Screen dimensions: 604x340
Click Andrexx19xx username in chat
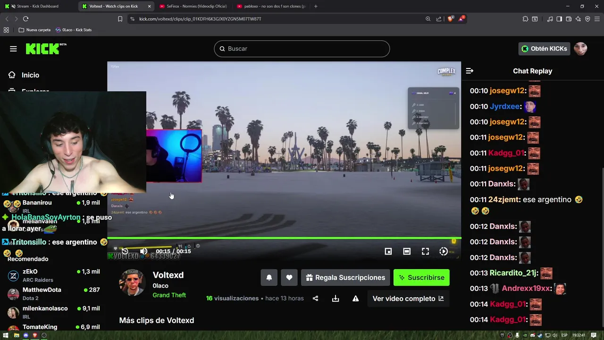click(x=526, y=289)
